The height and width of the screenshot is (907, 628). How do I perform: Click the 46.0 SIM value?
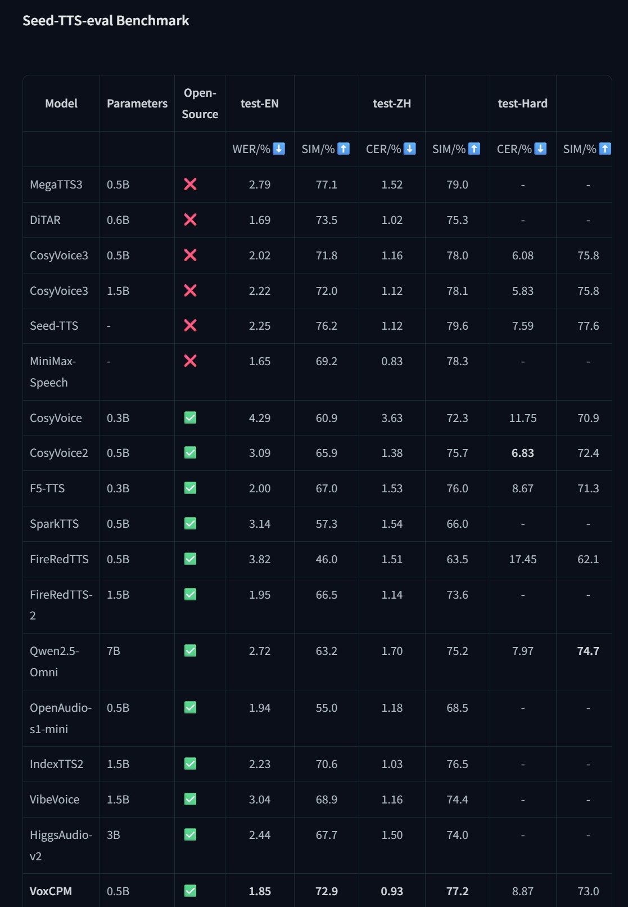327,559
